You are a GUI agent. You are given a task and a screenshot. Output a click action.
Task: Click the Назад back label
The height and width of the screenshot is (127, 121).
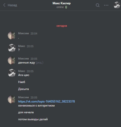pyautogui.click(x=12, y=5)
